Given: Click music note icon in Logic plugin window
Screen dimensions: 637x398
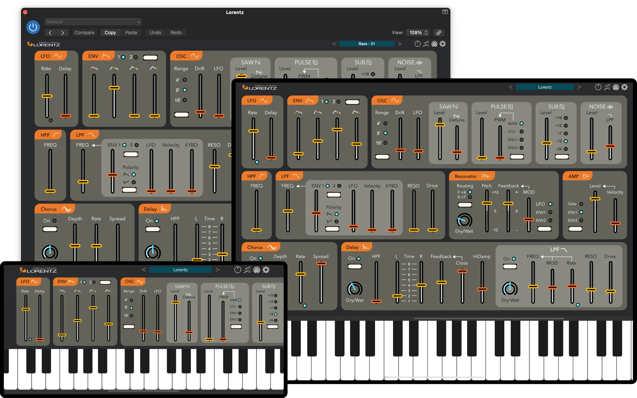Looking at the screenshot, I should pos(426,44).
